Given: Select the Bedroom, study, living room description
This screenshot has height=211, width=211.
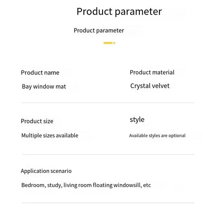Looking at the screenshot, I should [86, 185].
